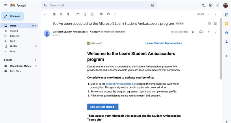The width and height of the screenshot is (231, 123).
Task: Click Learn Student Ambassadors header link
Action: (x=164, y=43)
